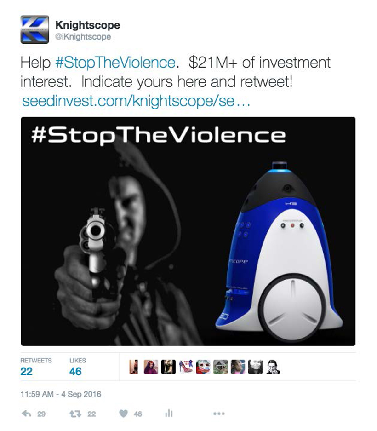This screenshot has height=431, width=377.
Task: Open the 11:59 AM - 4 Sep 2016 timestamp
Action: point(61,394)
